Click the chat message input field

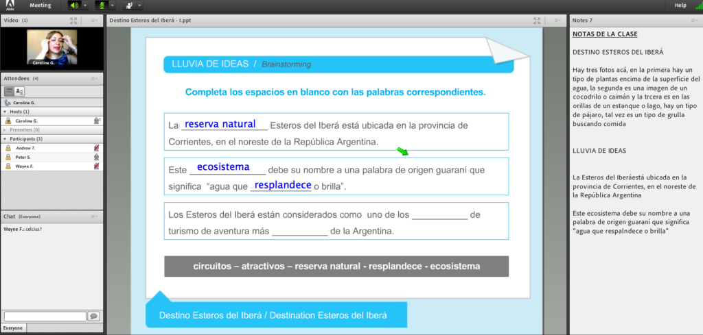click(x=45, y=316)
